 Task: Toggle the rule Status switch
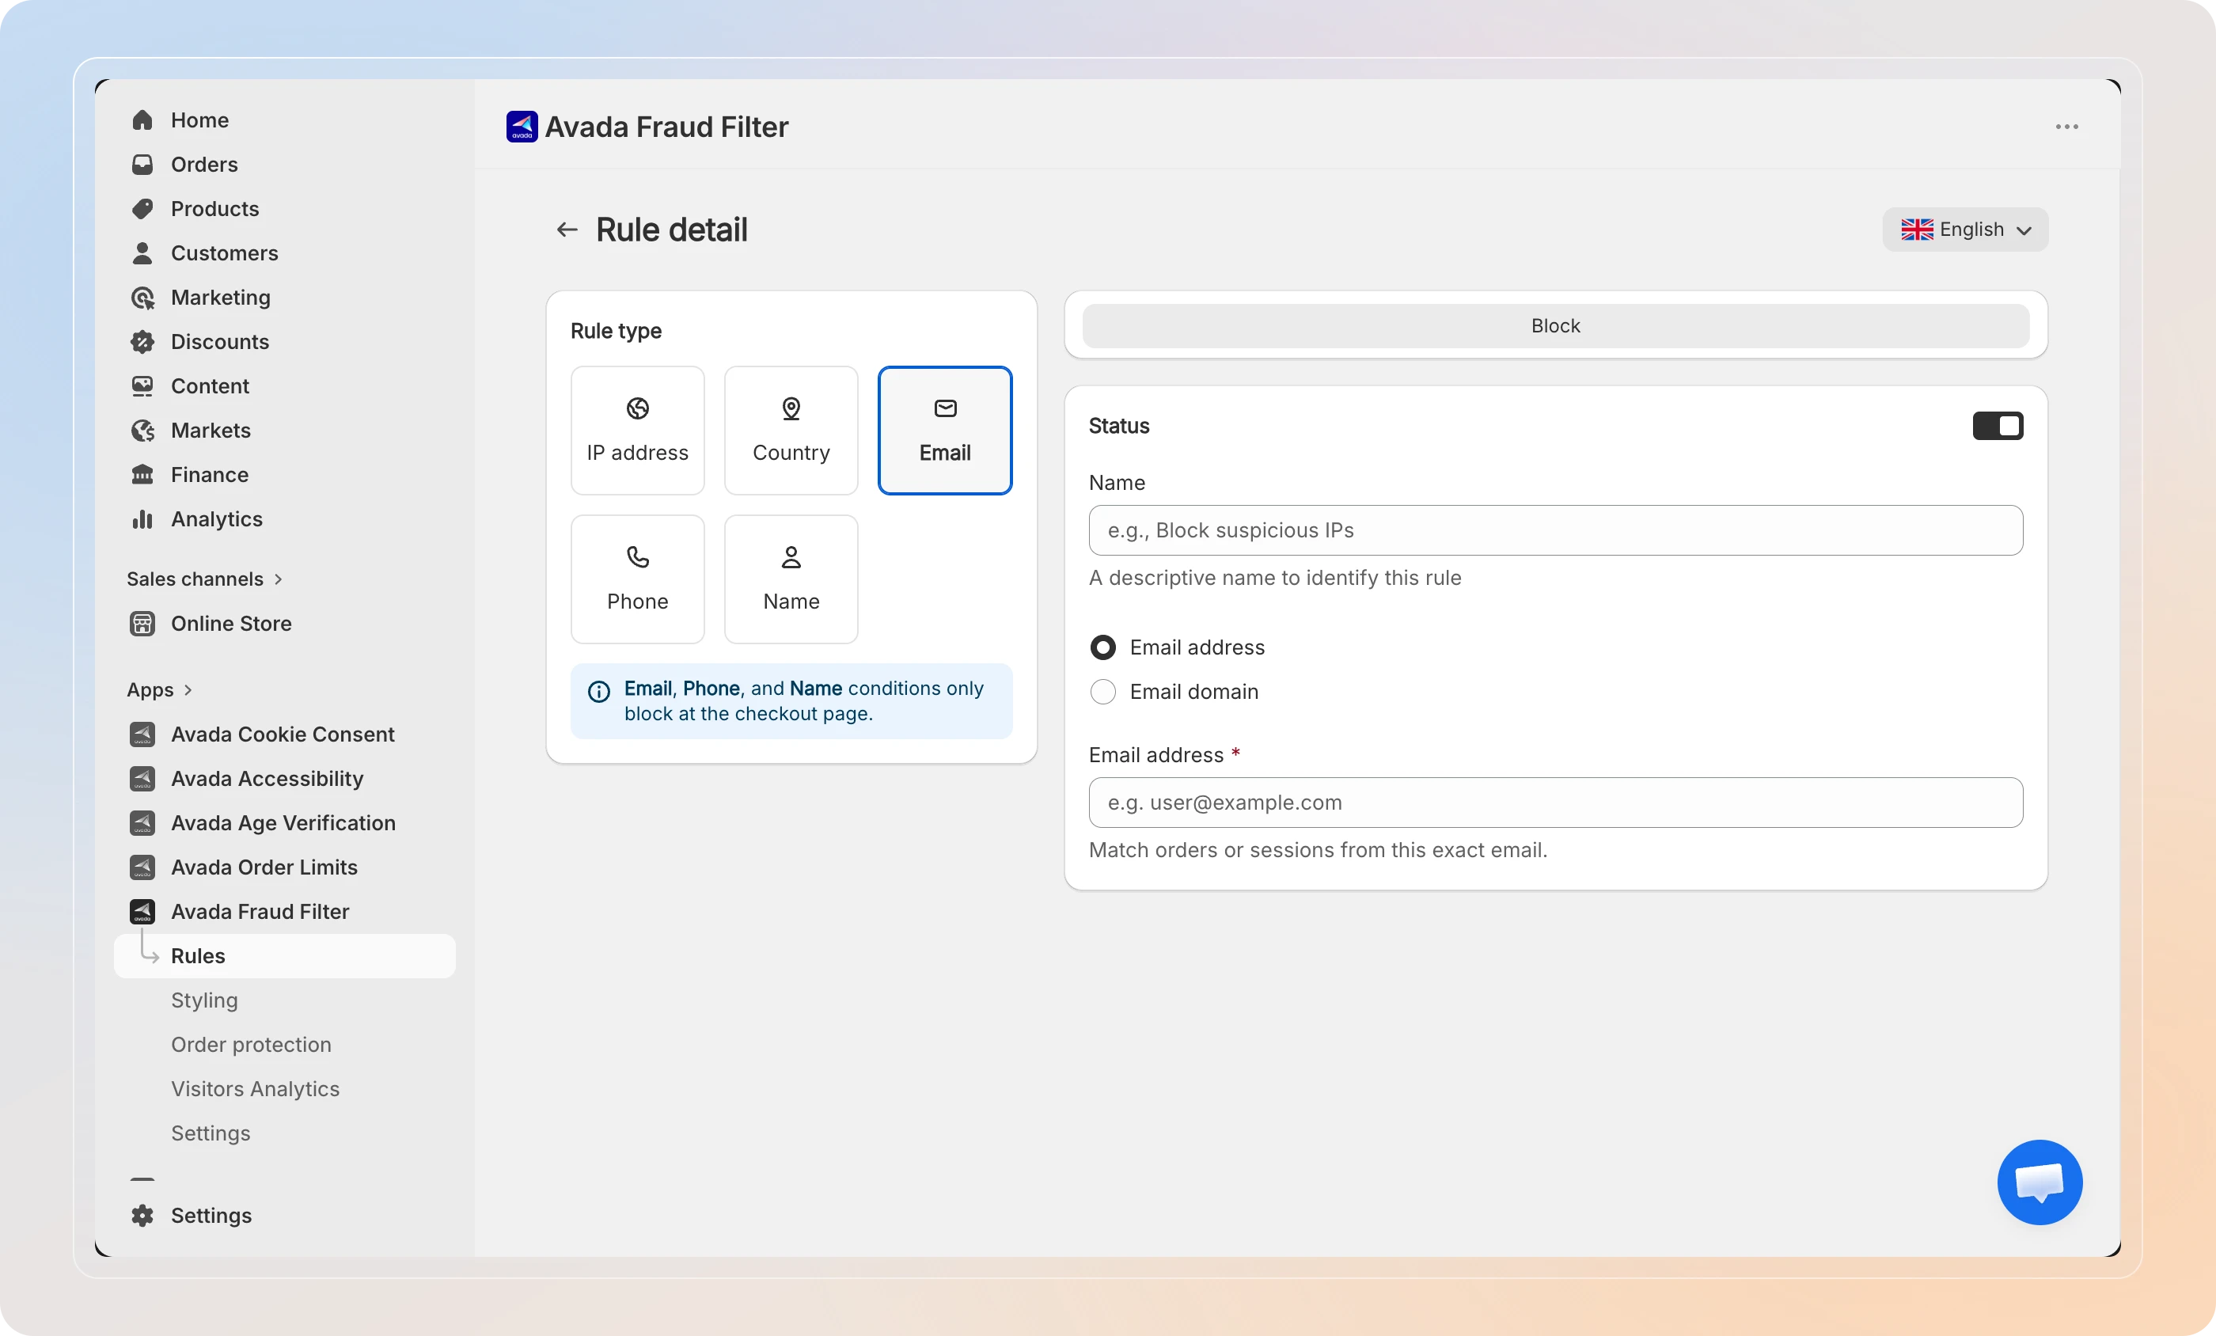(1998, 426)
